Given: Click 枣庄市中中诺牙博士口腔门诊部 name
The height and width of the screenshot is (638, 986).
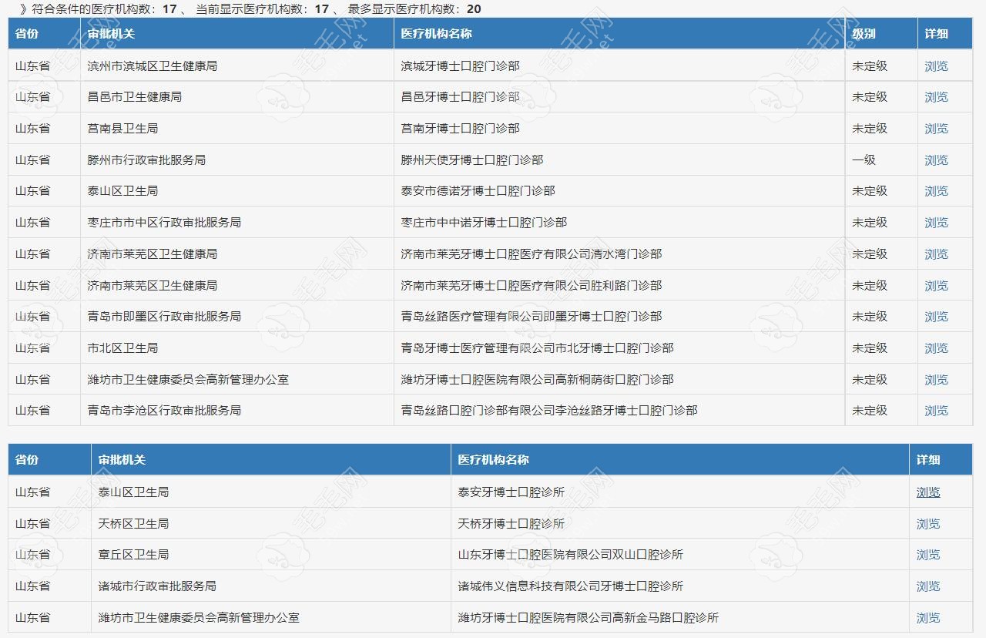Looking at the screenshot, I should pos(484,223).
